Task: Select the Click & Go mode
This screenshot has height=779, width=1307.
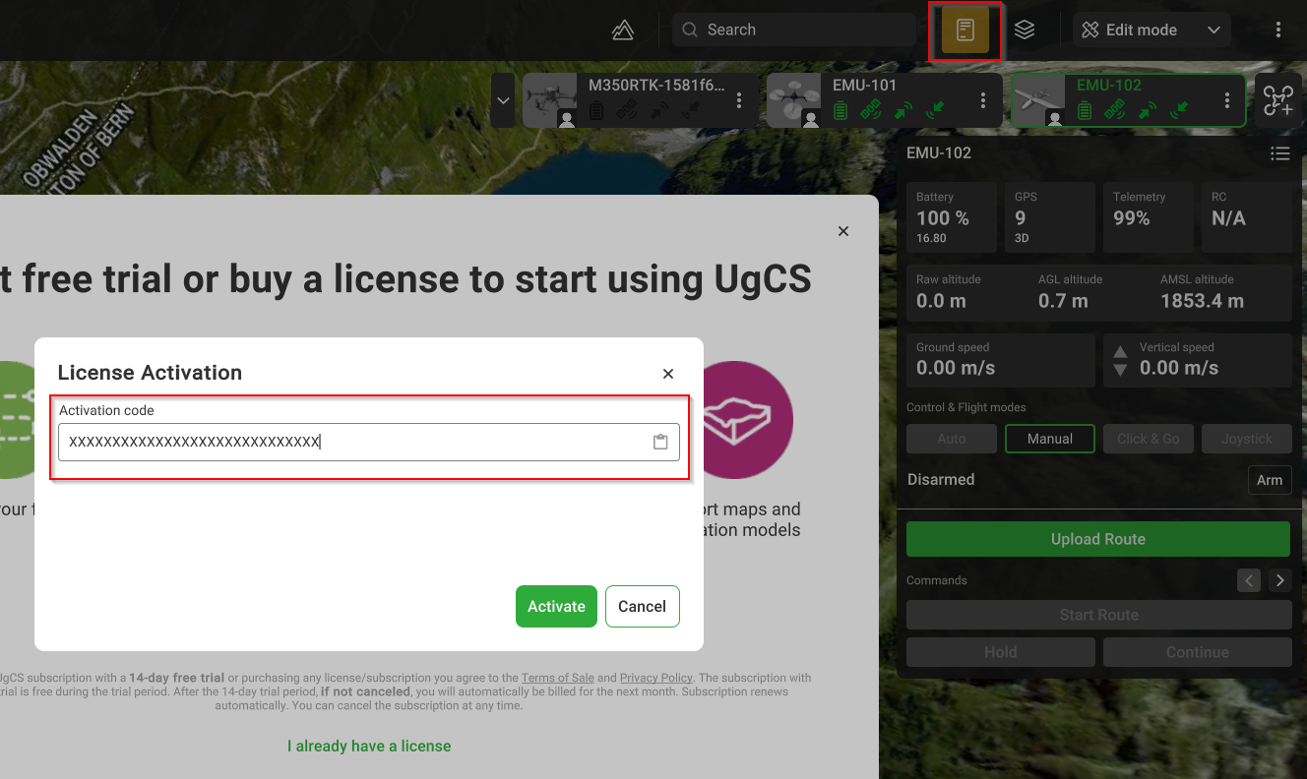Action: click(1149, 439)
